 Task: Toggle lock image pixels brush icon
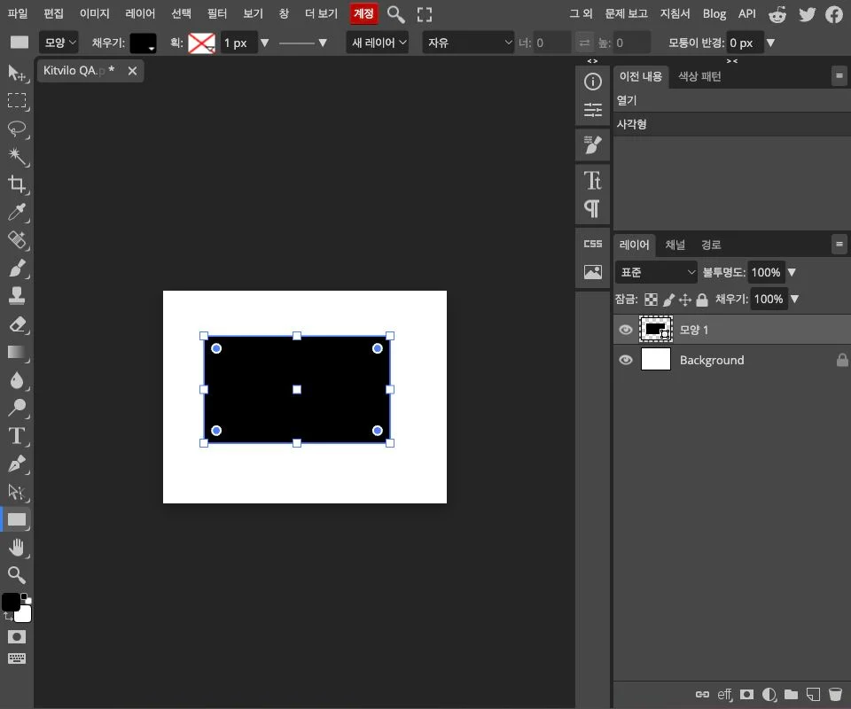click(668, 300)
